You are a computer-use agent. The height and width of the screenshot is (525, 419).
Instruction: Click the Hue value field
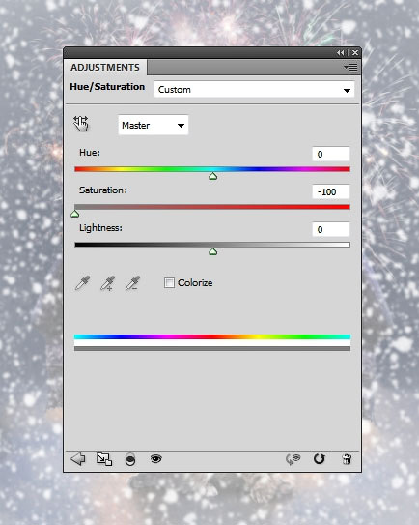[x=331, y=154]
